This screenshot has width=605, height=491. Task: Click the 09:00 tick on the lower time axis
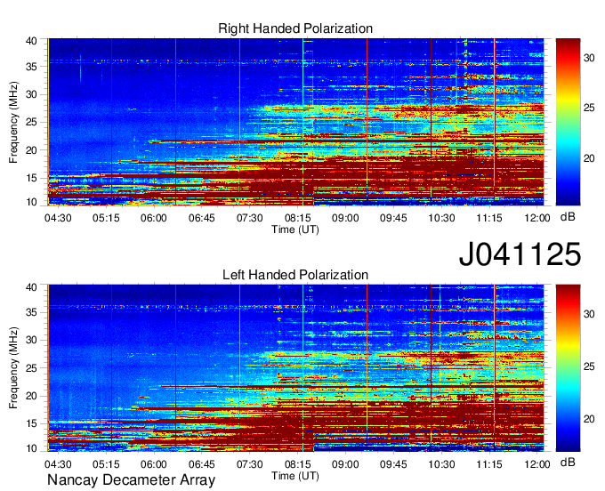(345, 464)
